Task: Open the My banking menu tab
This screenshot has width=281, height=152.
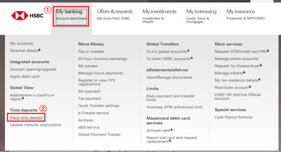Action: [x=71, y=15]
